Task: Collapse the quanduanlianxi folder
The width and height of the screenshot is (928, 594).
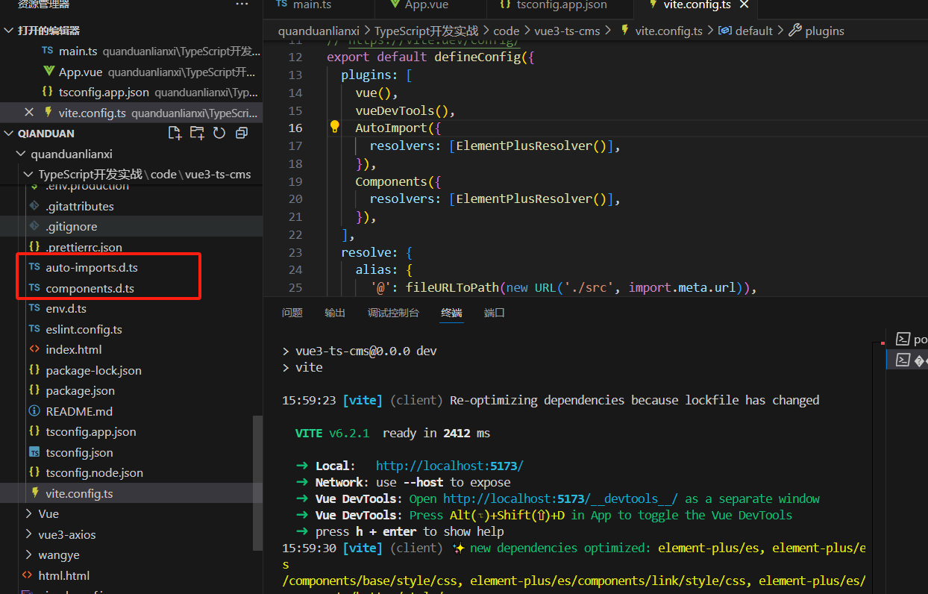Action: (20, 154)
